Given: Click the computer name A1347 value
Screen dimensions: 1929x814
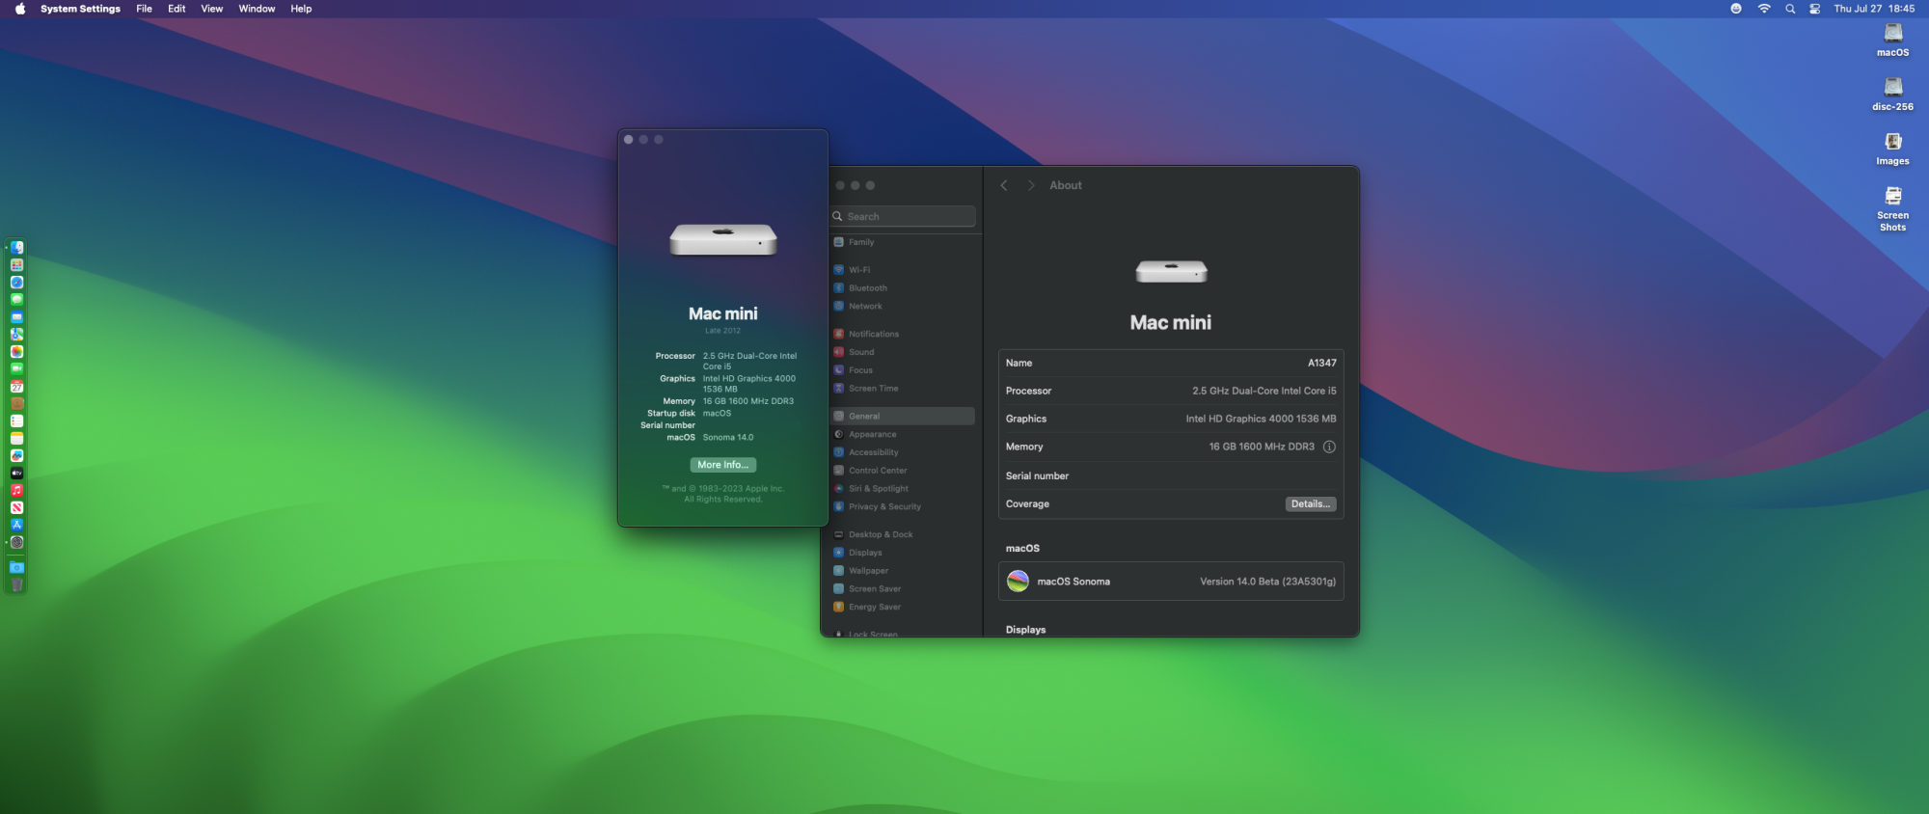Looking at the screenshot, I should (1322, 364).
